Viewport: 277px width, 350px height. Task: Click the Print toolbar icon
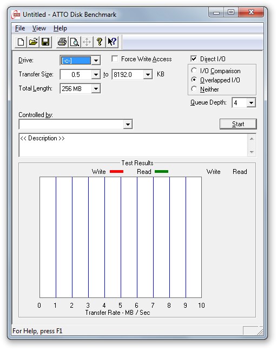coord(62,42)
